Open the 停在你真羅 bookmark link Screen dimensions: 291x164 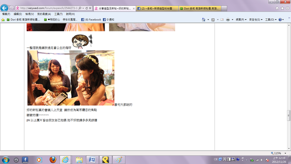point(70,20)
